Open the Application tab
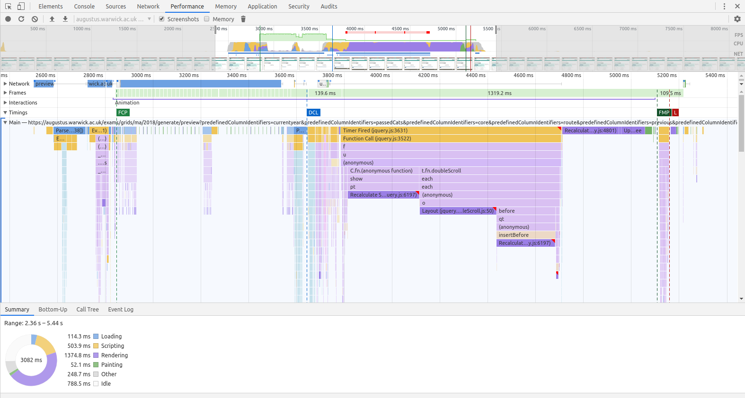Screen dimensions: 745x398 pos(262,6)
